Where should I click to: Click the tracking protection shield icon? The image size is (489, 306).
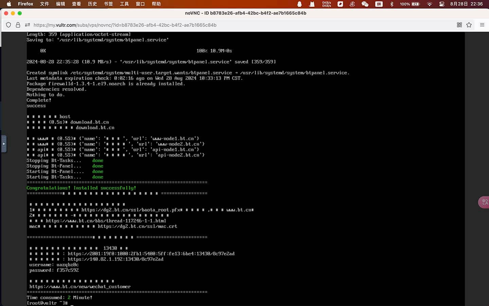pyautogui.click(x=8, y=25)
